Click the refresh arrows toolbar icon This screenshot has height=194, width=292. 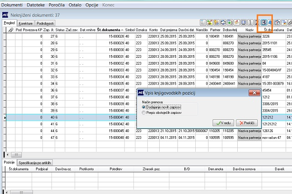224,22
